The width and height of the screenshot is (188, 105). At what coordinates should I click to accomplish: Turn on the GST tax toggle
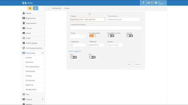tap(74, 57)
